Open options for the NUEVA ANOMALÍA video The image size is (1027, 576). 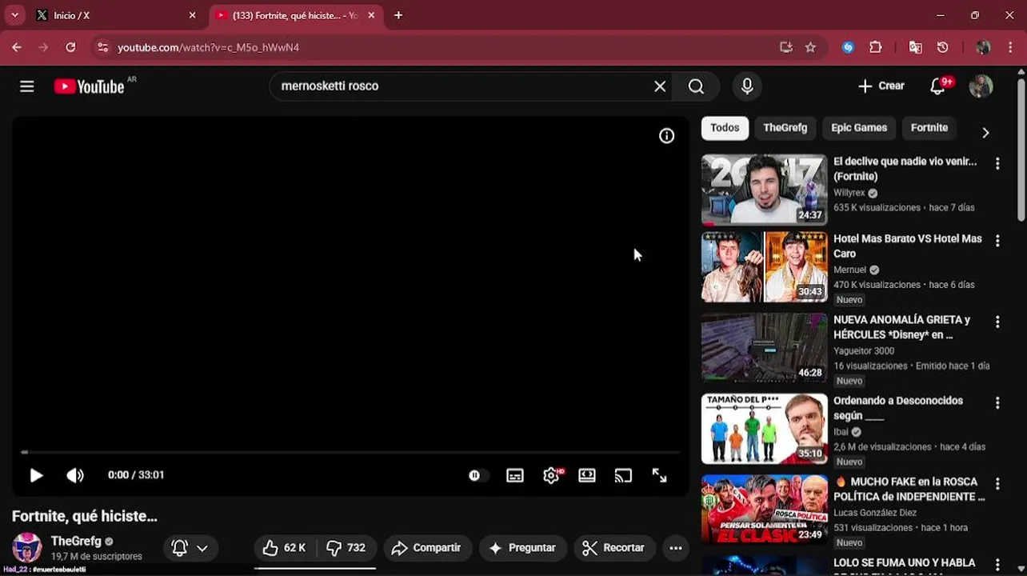click(x=997, y=322)
